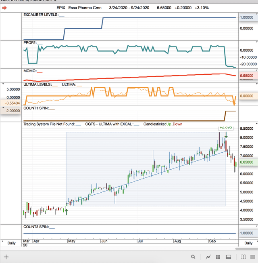Open the left Daily periodicity dropdown
The height and width of the screenshot is (263, 258).
click(x=2, y=241)
